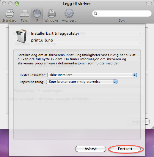
Task: Click the printer image beside Installerbart tilleggsutstyr
Action: (21, 36)
